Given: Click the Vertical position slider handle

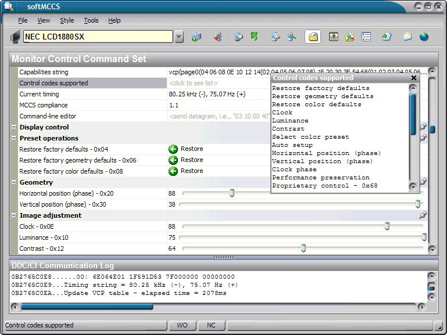Looking at the screenshot, I should [418, 204].
